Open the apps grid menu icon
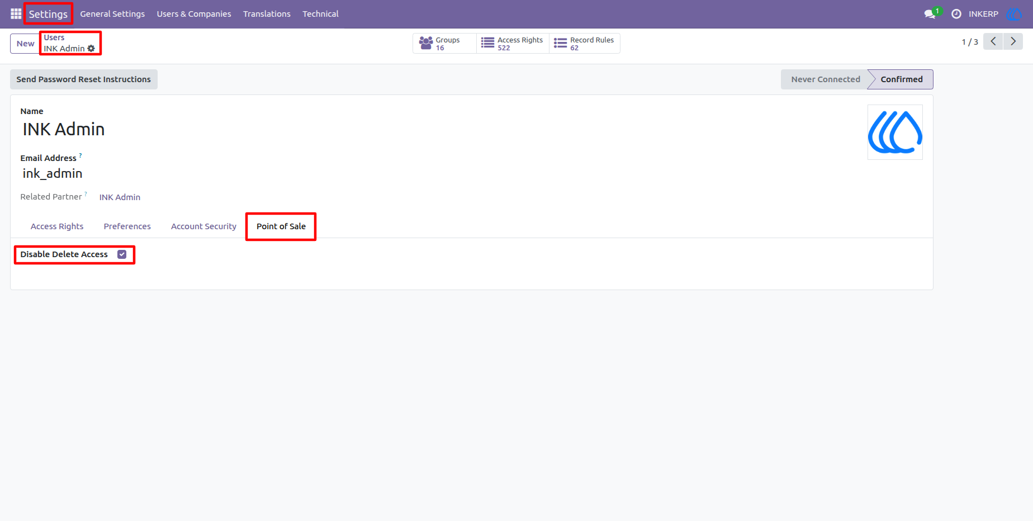1033x521 pixels. (16, 13)
